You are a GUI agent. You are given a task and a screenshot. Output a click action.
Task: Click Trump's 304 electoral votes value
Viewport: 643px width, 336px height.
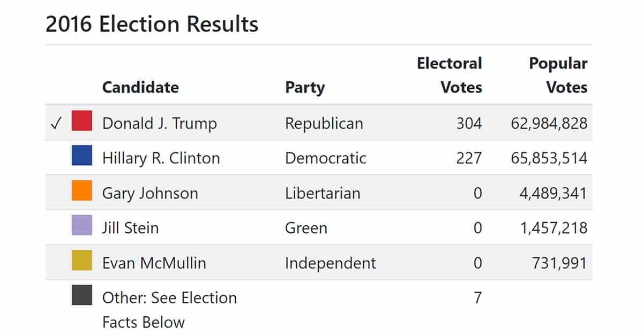point(469,124)
